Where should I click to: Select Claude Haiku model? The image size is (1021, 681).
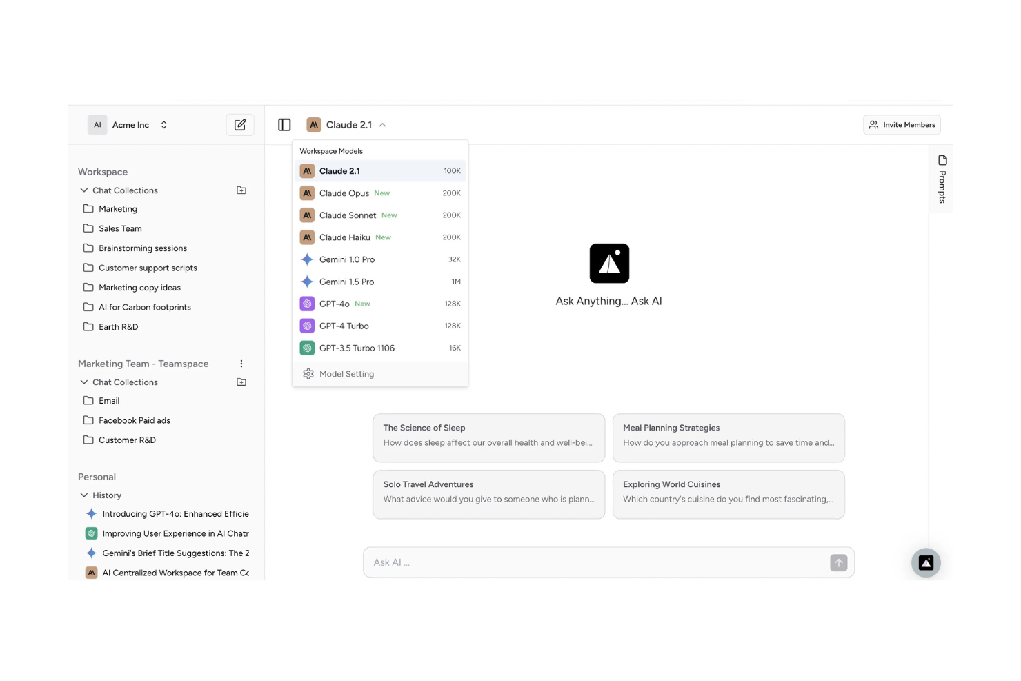coord(380,237)
